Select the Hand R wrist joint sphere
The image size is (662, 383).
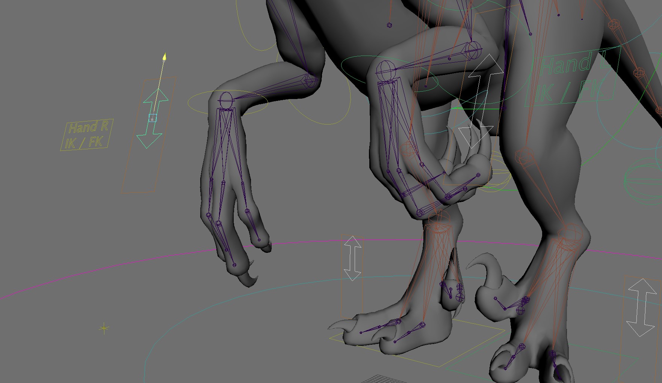pos(226,100)
